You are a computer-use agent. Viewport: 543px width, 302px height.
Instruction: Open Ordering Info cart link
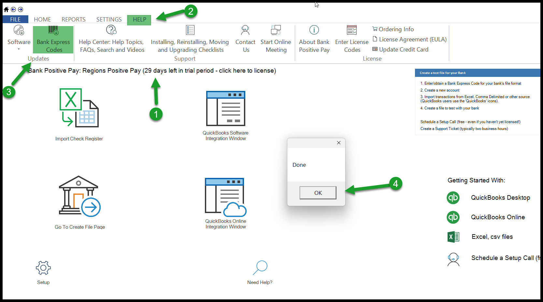point(393,29)
